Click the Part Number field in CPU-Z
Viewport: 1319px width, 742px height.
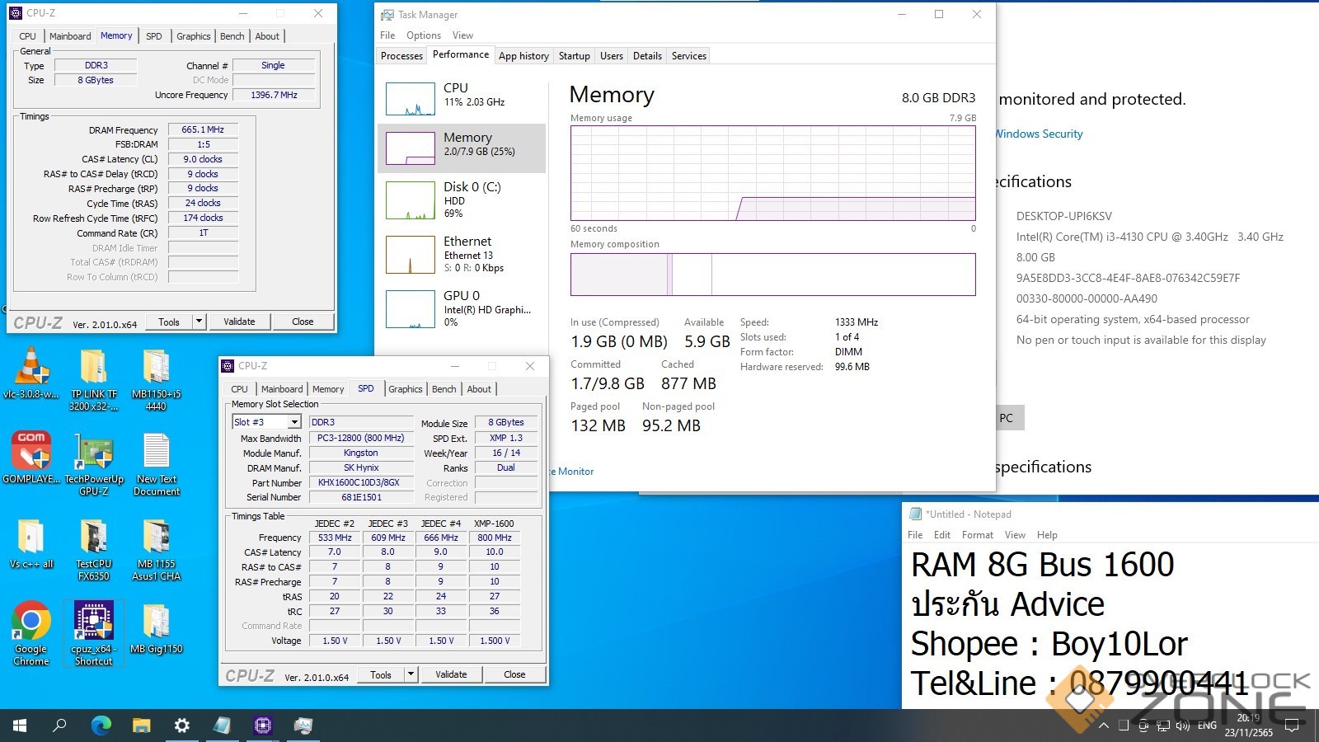[x=360, y=483]
